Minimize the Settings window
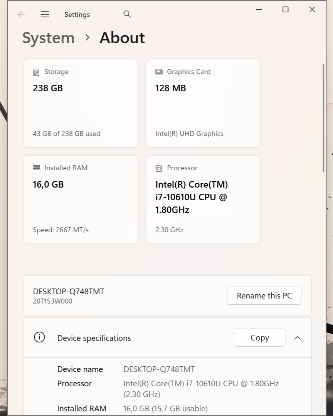Image resolution: width=333 pixels, height=416 pixels. pos(259,10)
